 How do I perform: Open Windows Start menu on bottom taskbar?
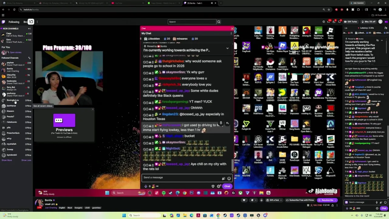pos(124,215)
